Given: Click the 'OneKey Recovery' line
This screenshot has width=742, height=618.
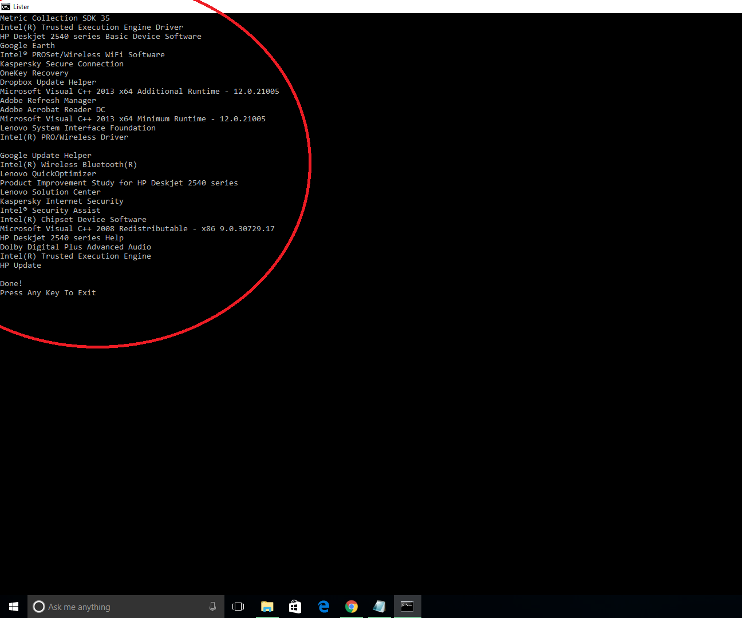Looking at the screenshot, I should tap(34, 73).
